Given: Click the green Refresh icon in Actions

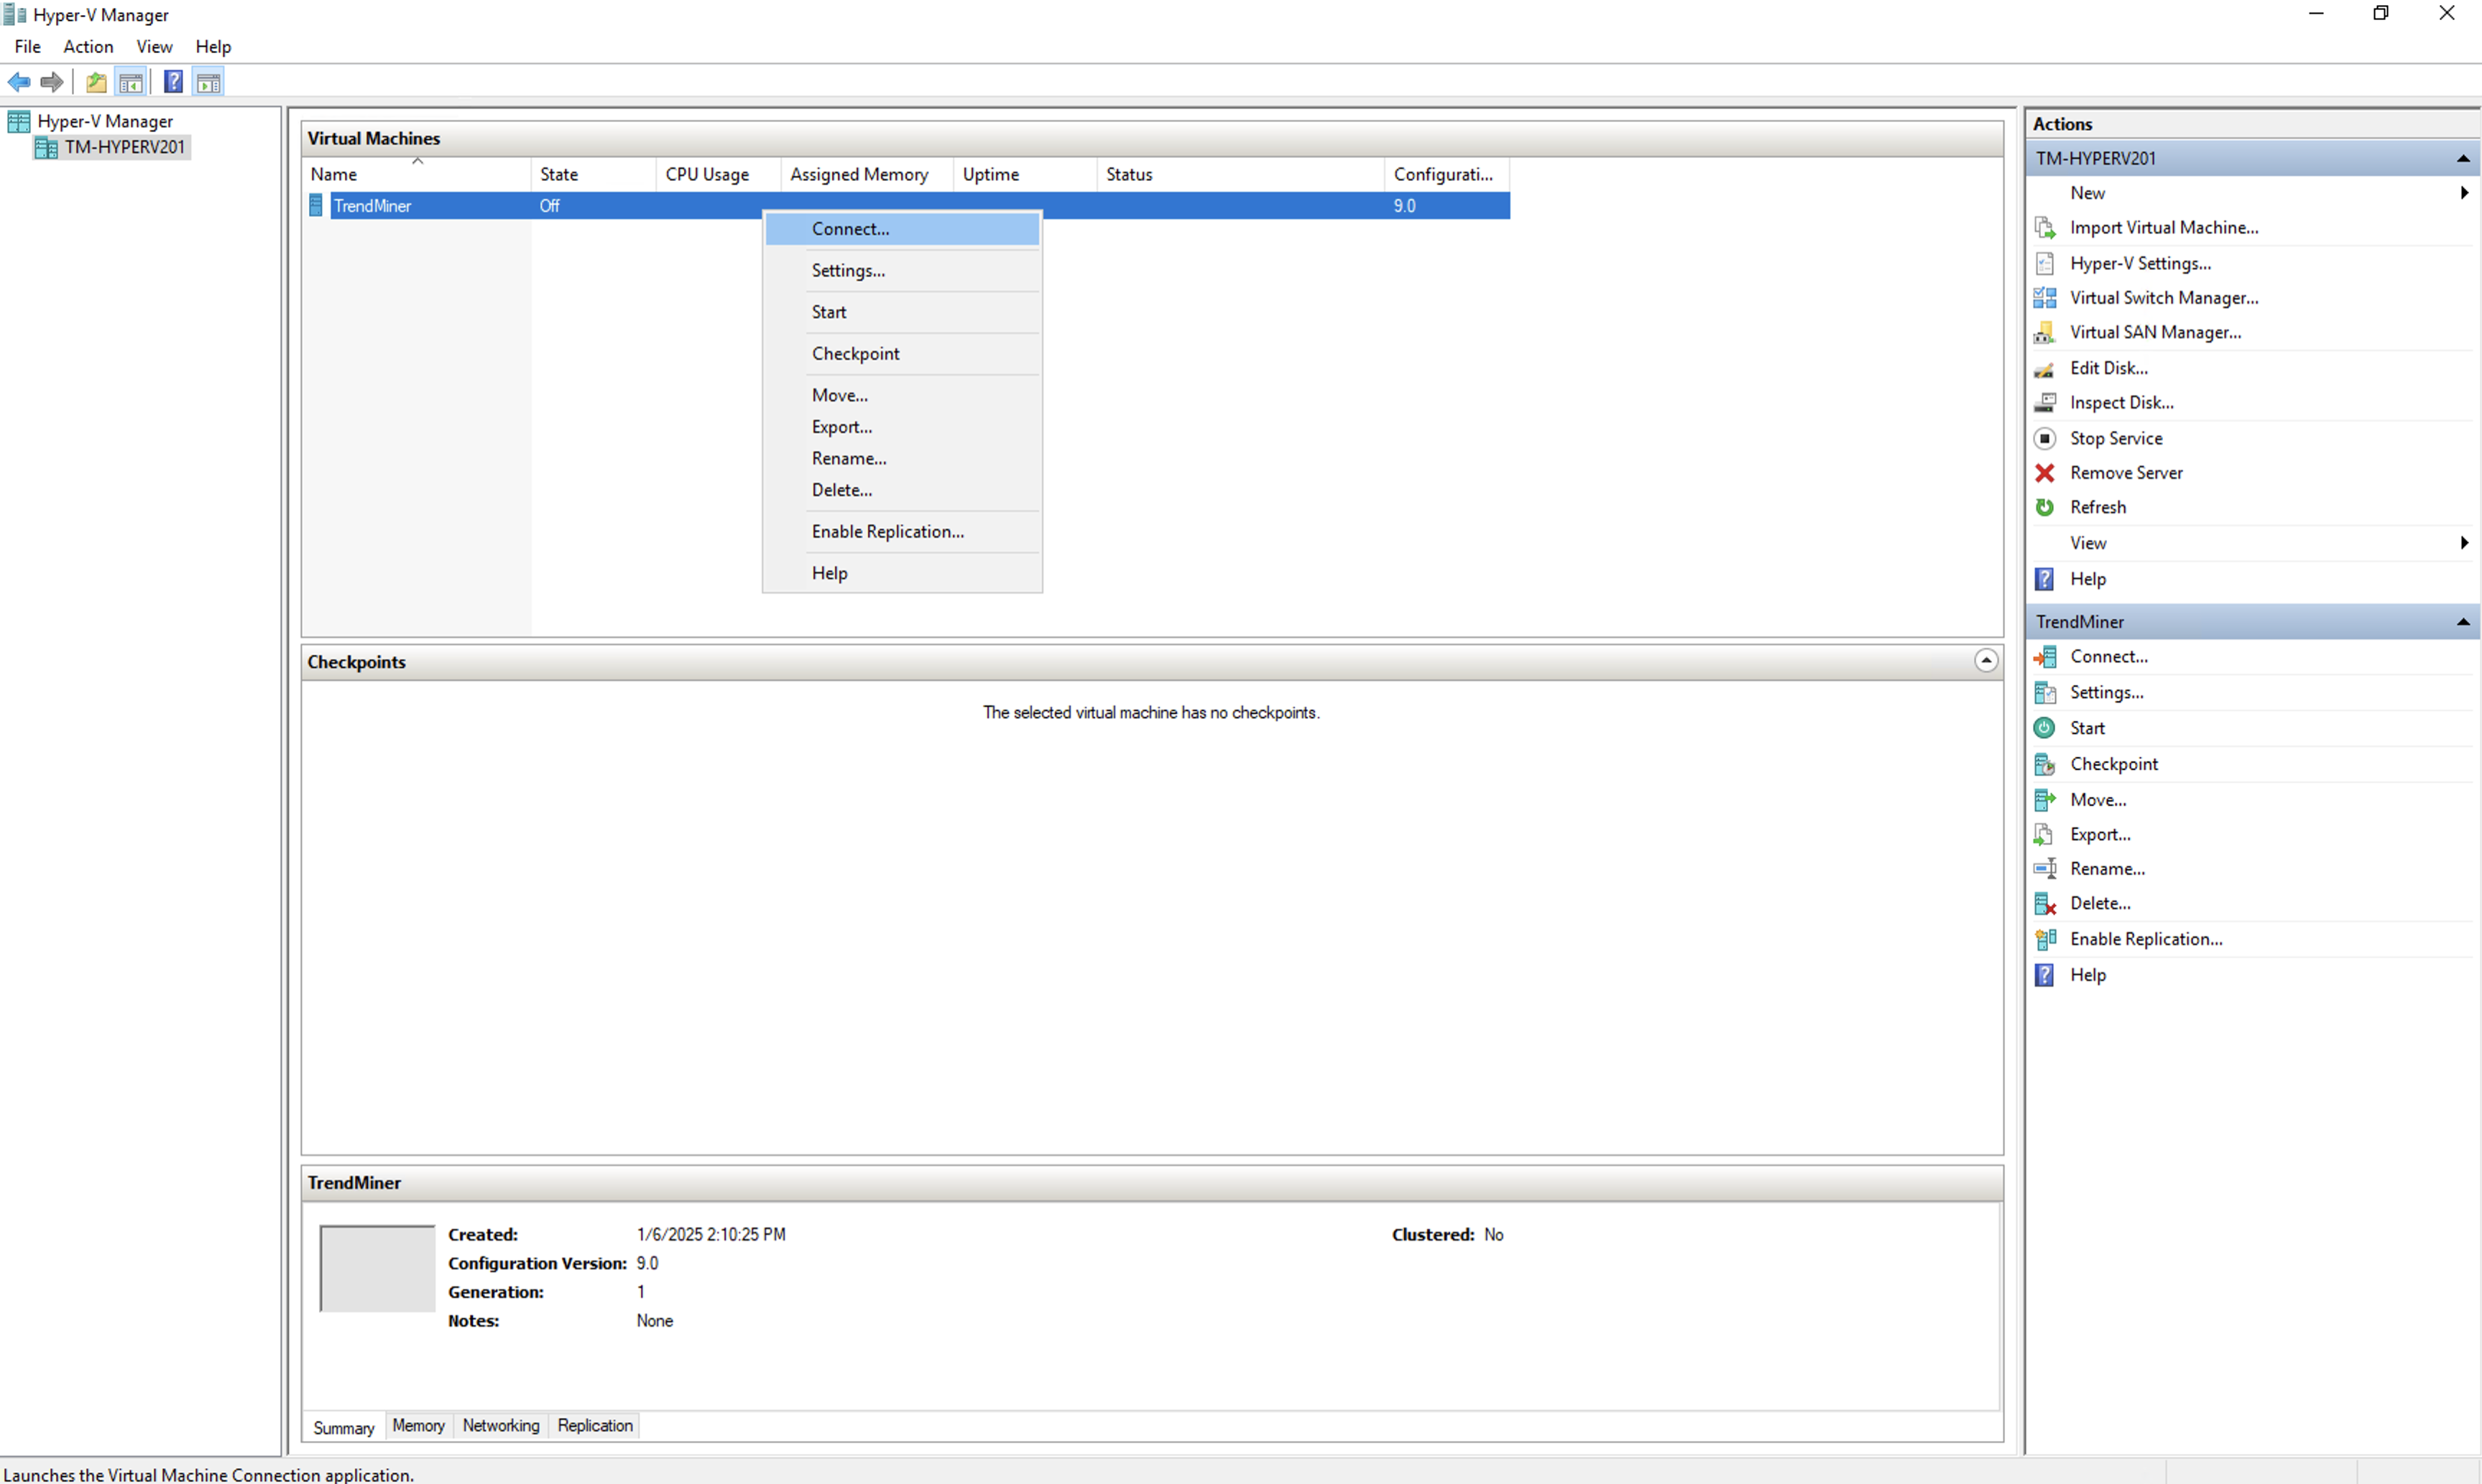Looking at the screenshot, I should (x=2045, y=507).
